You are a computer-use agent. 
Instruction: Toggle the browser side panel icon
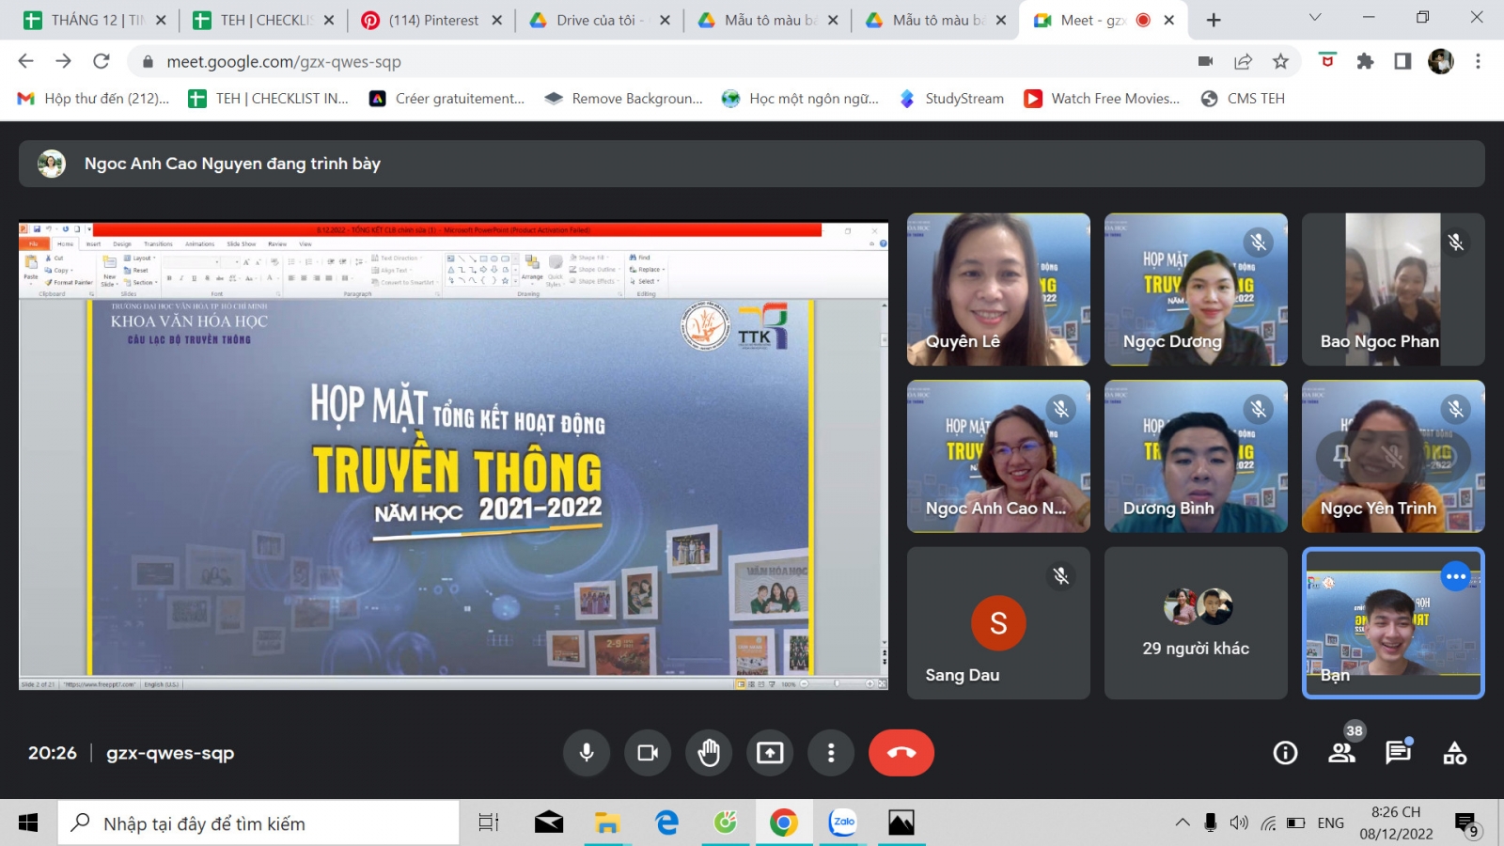1402,61
